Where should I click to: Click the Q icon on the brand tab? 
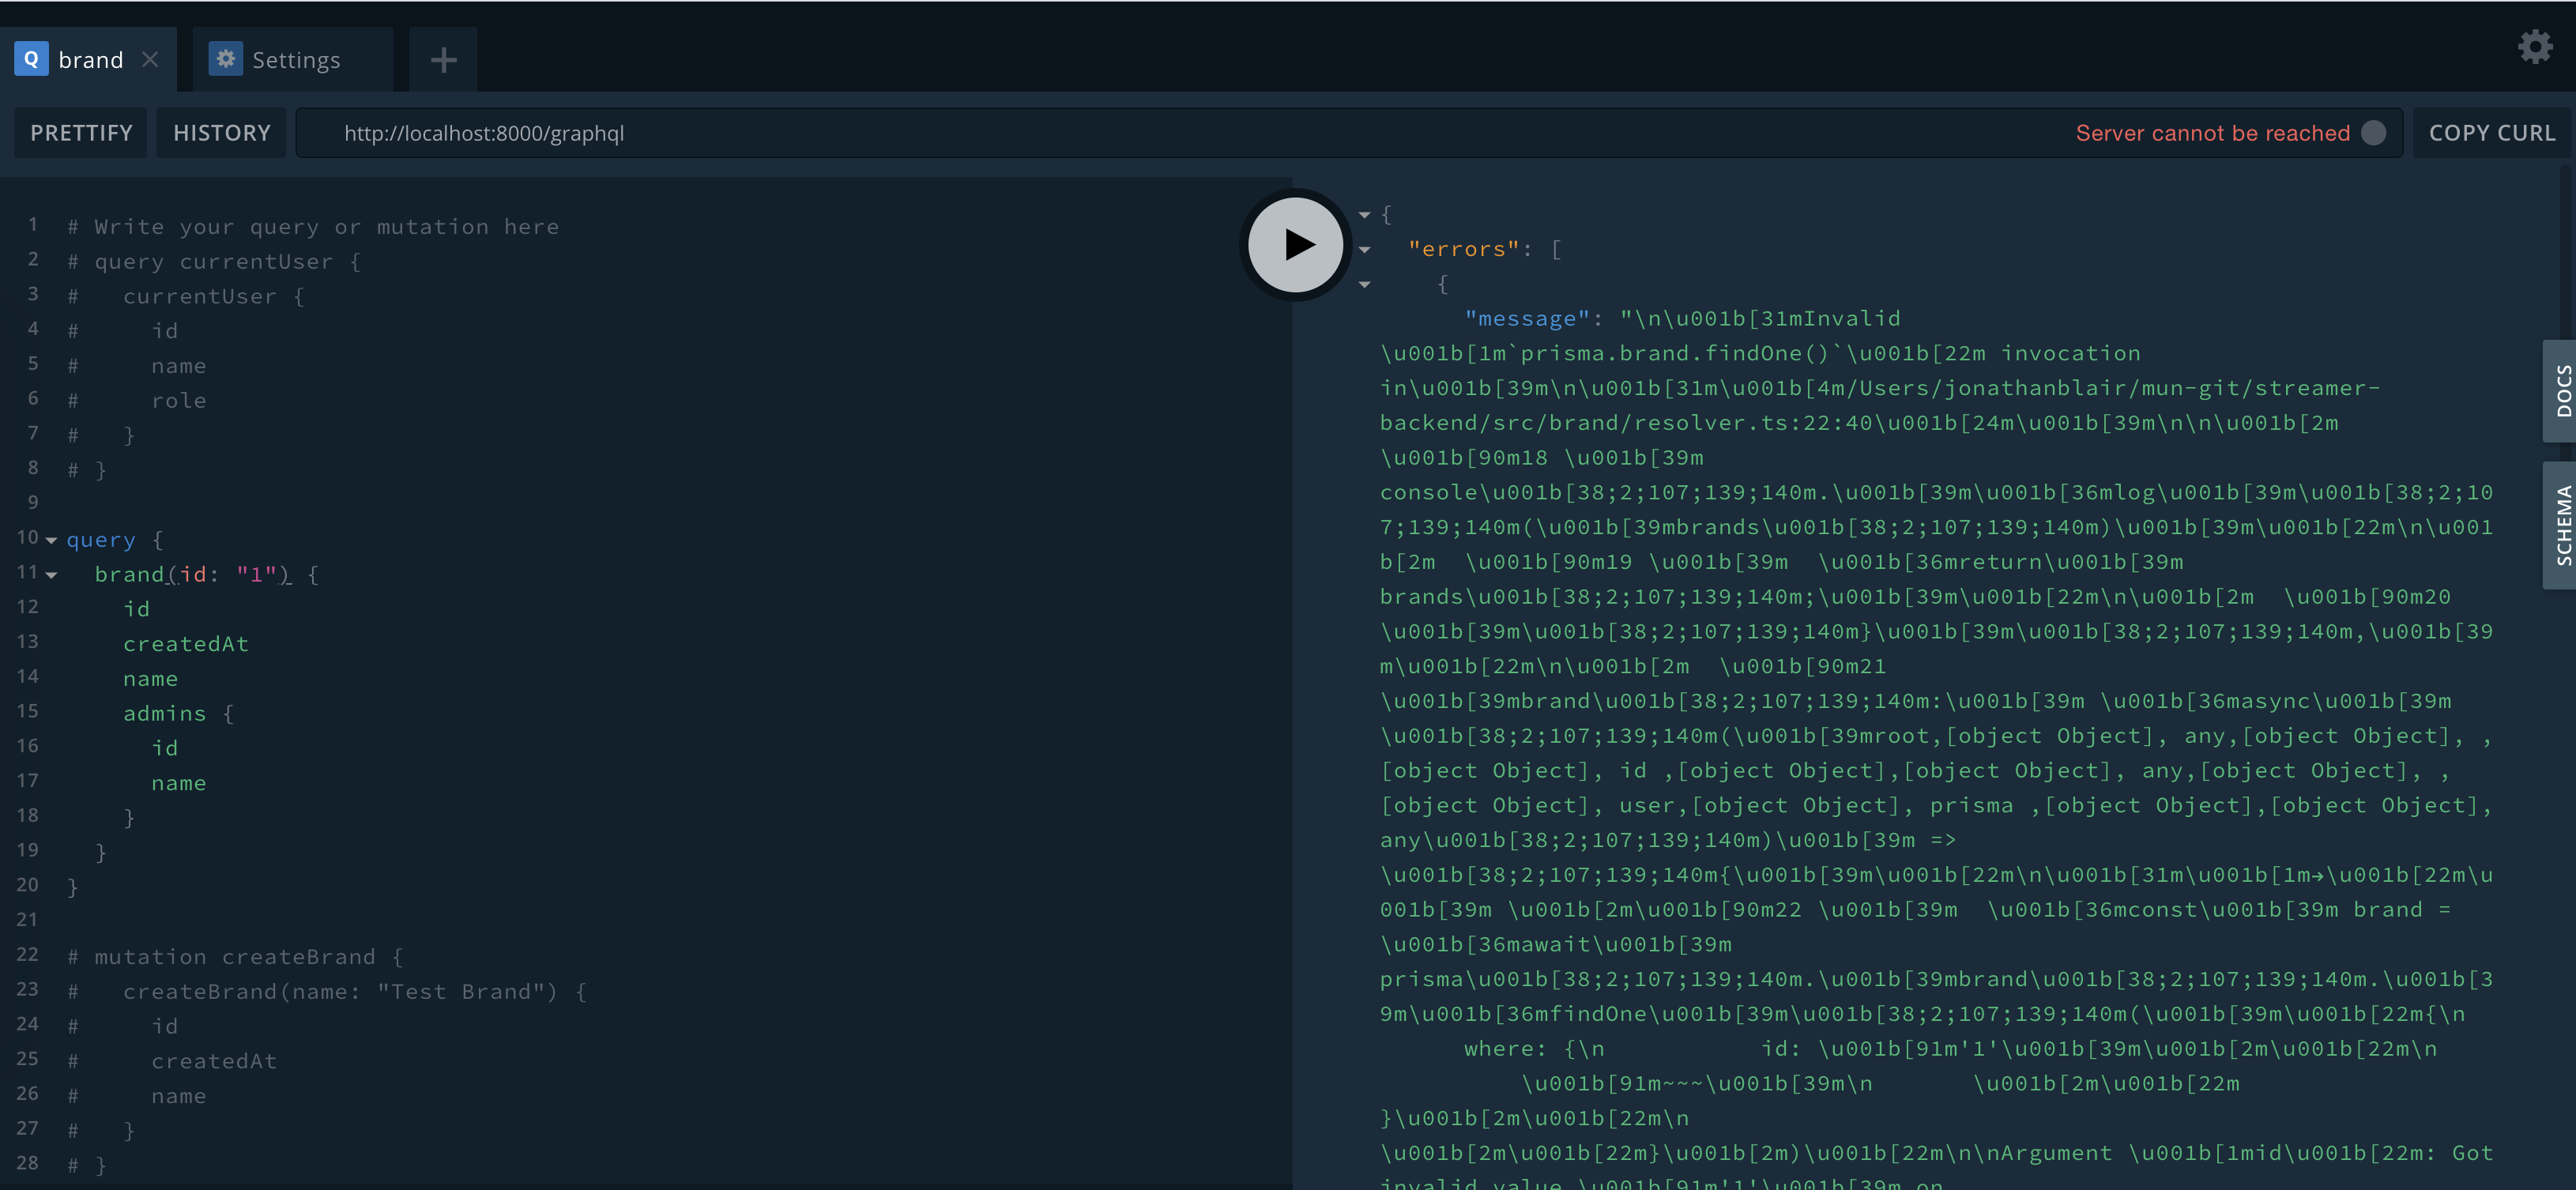coord(31,58)
